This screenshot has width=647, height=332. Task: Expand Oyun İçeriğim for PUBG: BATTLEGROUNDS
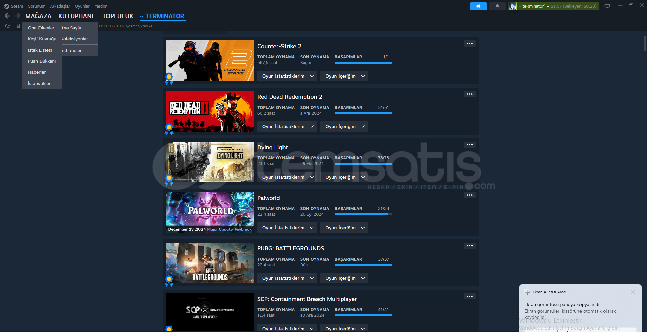click(x=344, y=278)
